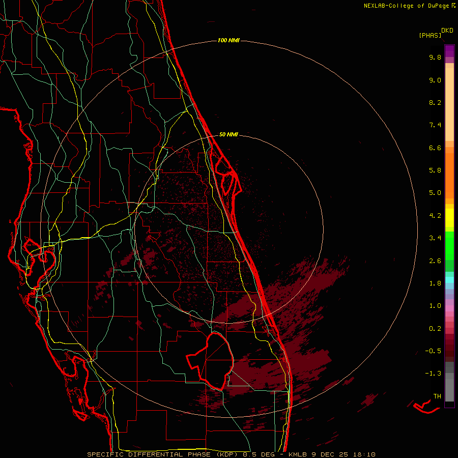Click the 2.6 scale value

pyautogui.click(x=435, y=261)
